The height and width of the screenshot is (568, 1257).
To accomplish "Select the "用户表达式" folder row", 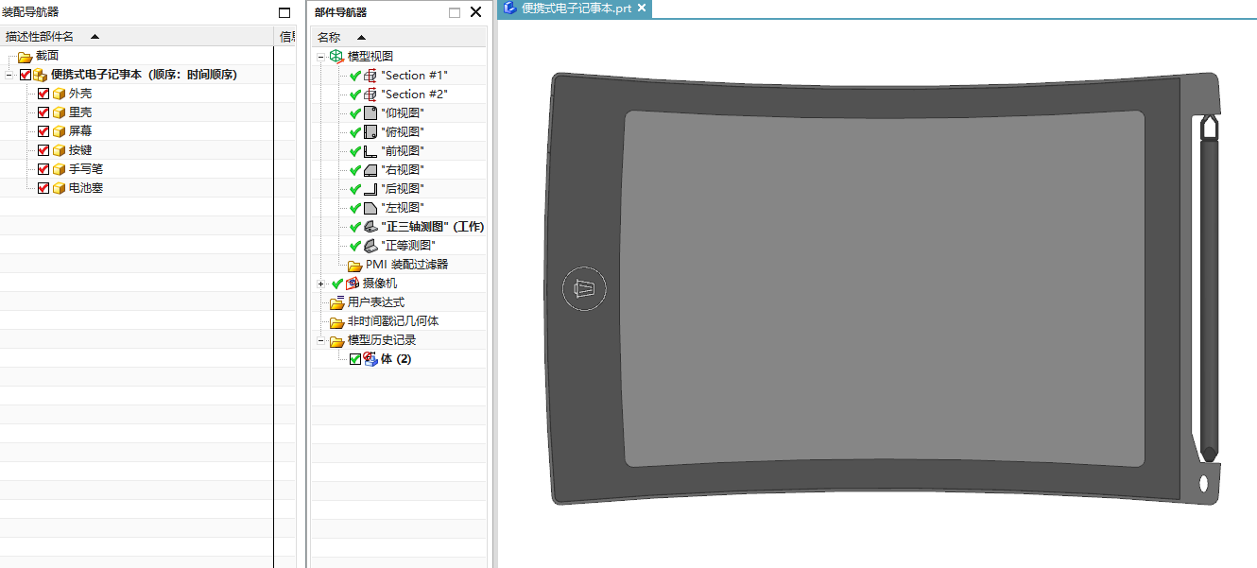I will 376,302.
